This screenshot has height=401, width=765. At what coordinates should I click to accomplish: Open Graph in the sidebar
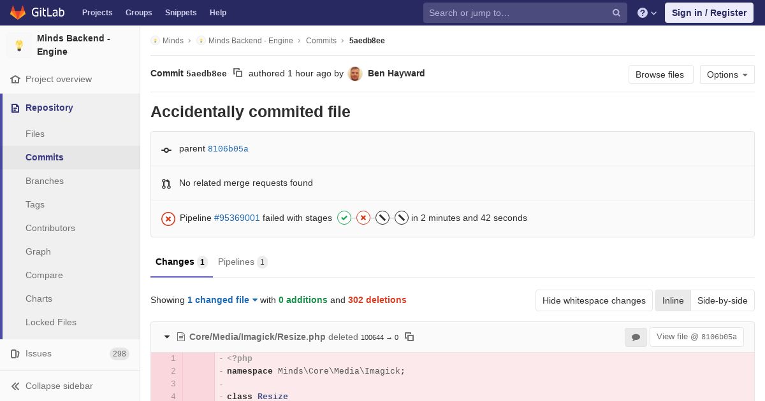(38, 251)
